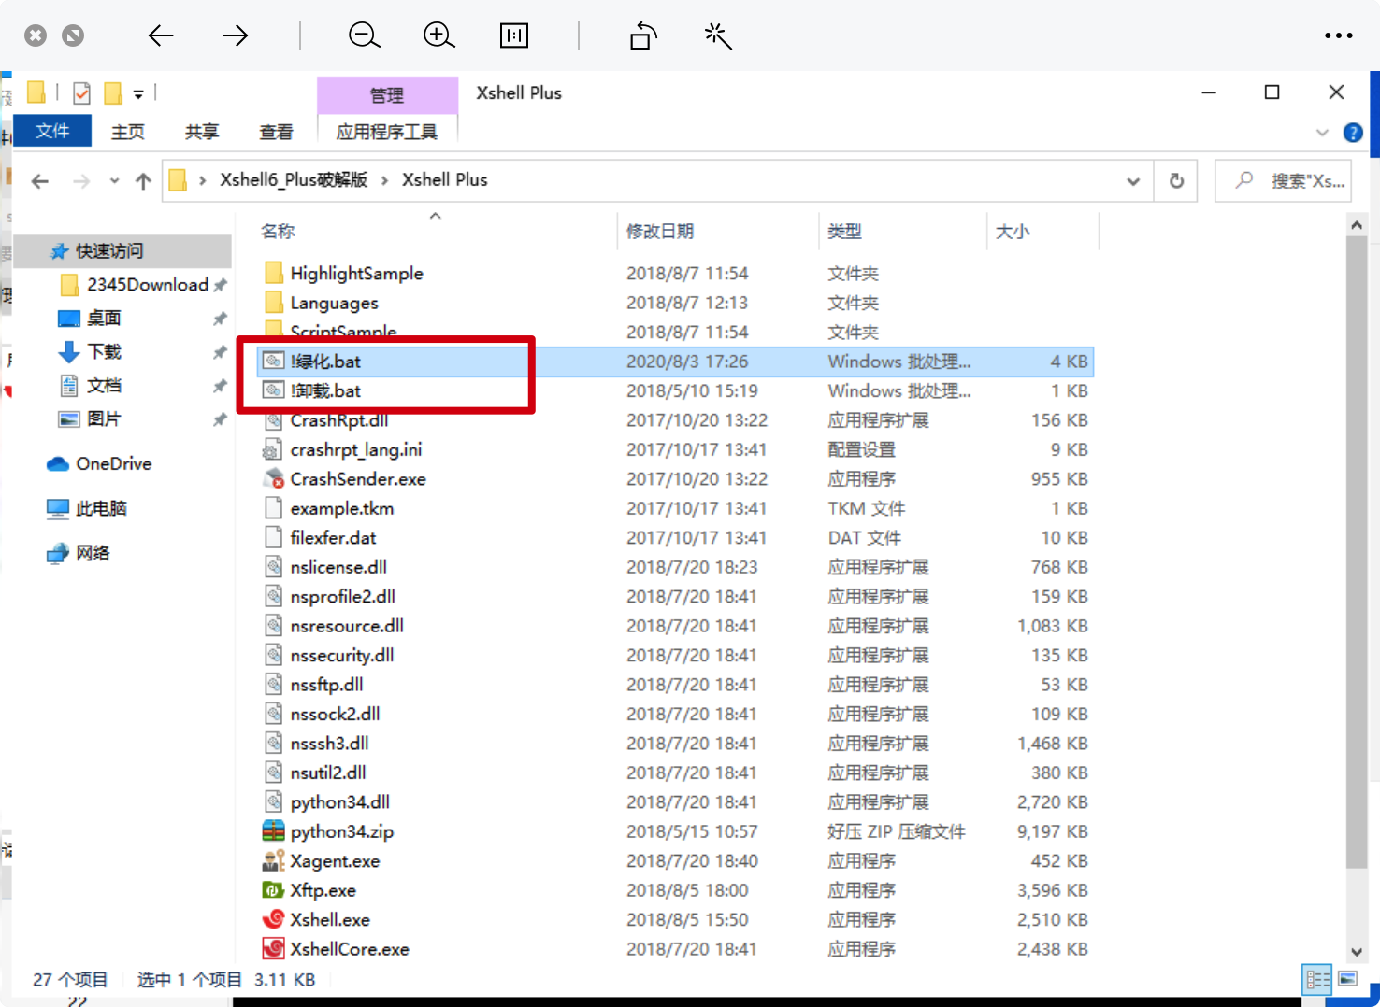
Task: Click the file list scroll down arrow
Action: [x=1357, y=953]
